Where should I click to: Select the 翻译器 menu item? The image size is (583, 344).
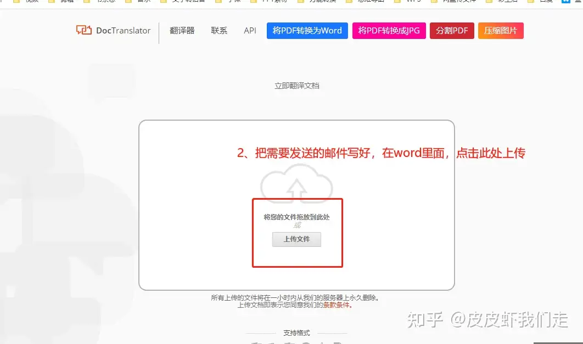pyautogui.click(x=181, y=31)
